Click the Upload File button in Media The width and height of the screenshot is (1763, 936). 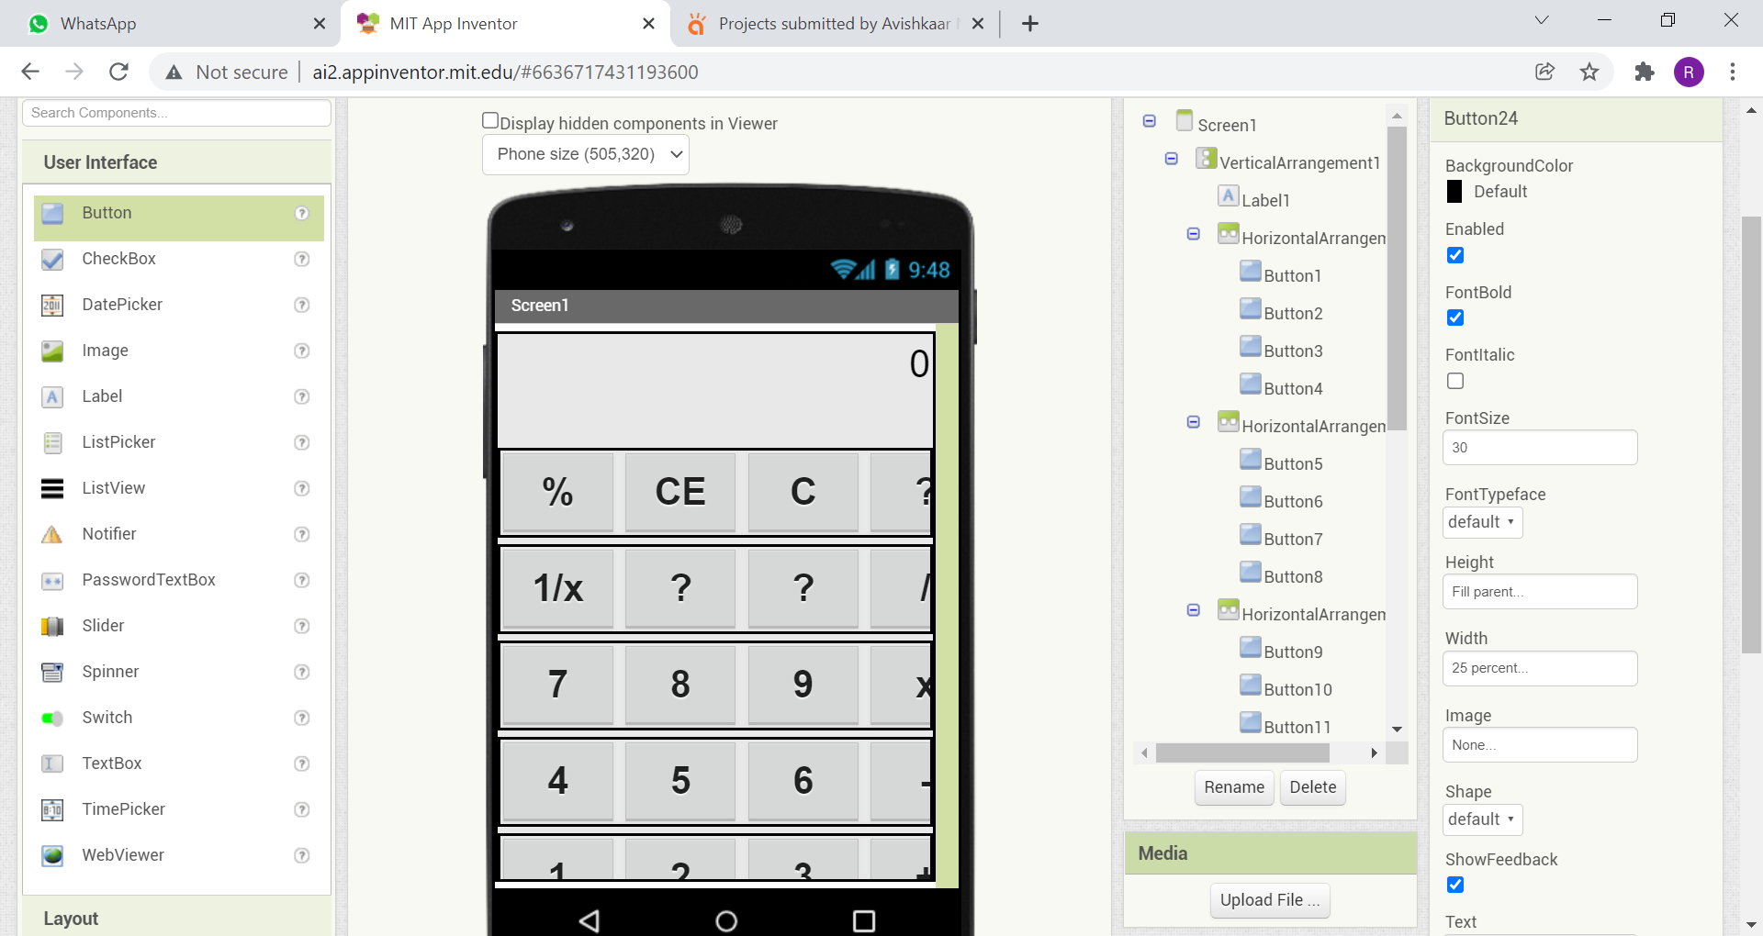tap(1269, 900)
